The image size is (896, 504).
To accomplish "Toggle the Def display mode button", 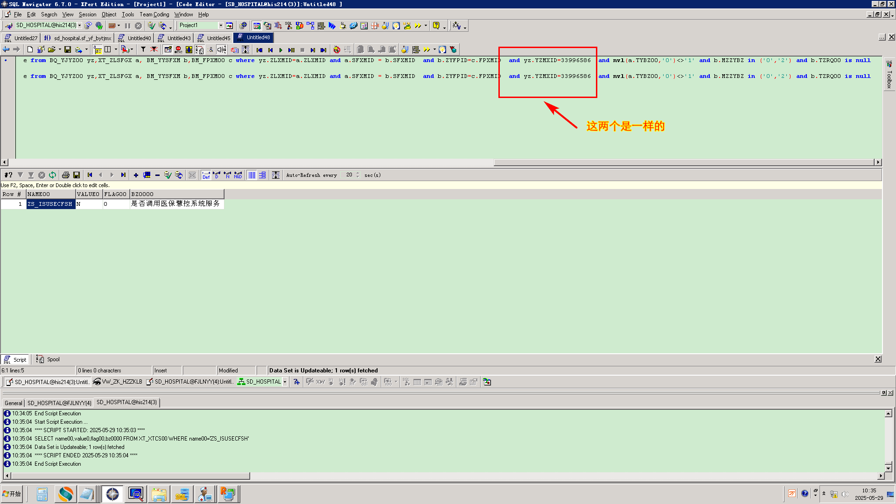I will click(206, 175).
